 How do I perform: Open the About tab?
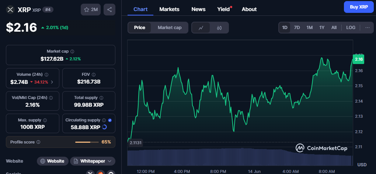point(249,9)
